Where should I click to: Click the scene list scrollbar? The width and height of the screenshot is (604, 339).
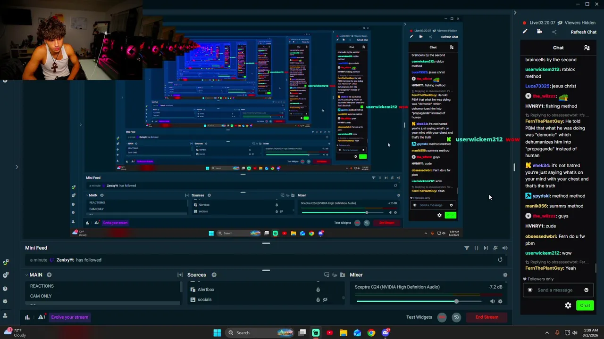[x=181, y=286]
